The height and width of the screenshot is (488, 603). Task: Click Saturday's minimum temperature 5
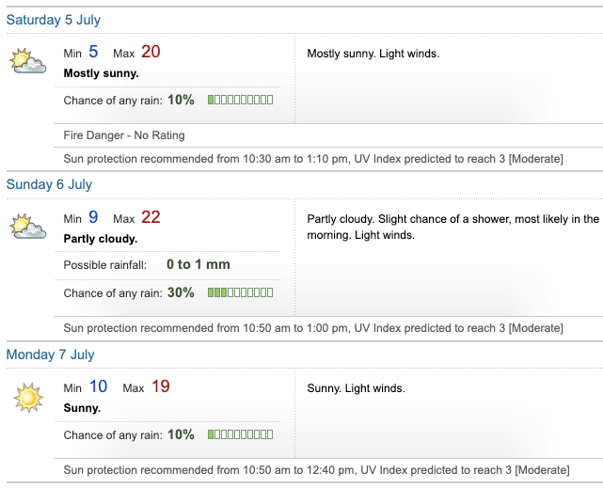tap(93, 53)
